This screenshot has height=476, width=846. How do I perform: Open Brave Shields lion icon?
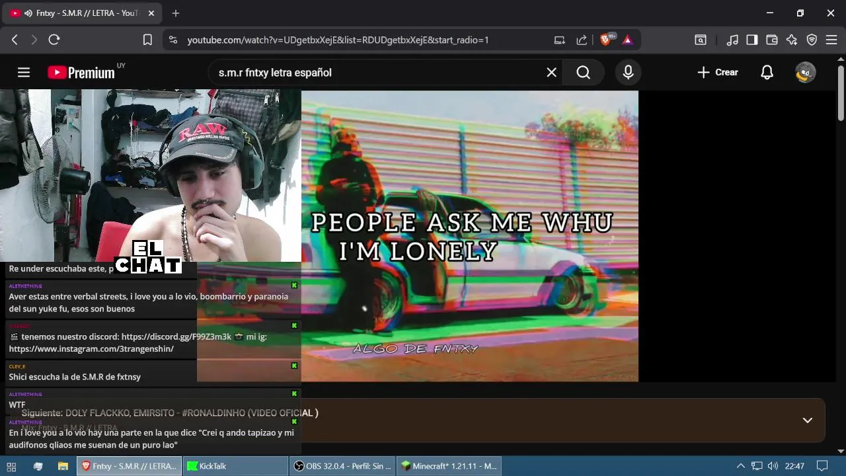(607, 40)
